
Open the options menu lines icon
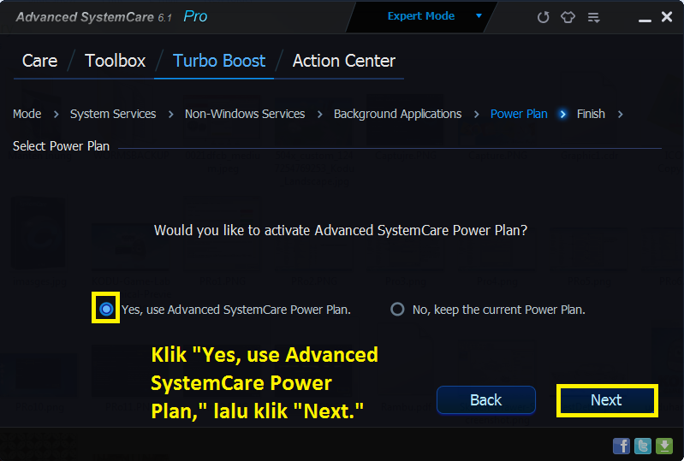coord(593,17)
